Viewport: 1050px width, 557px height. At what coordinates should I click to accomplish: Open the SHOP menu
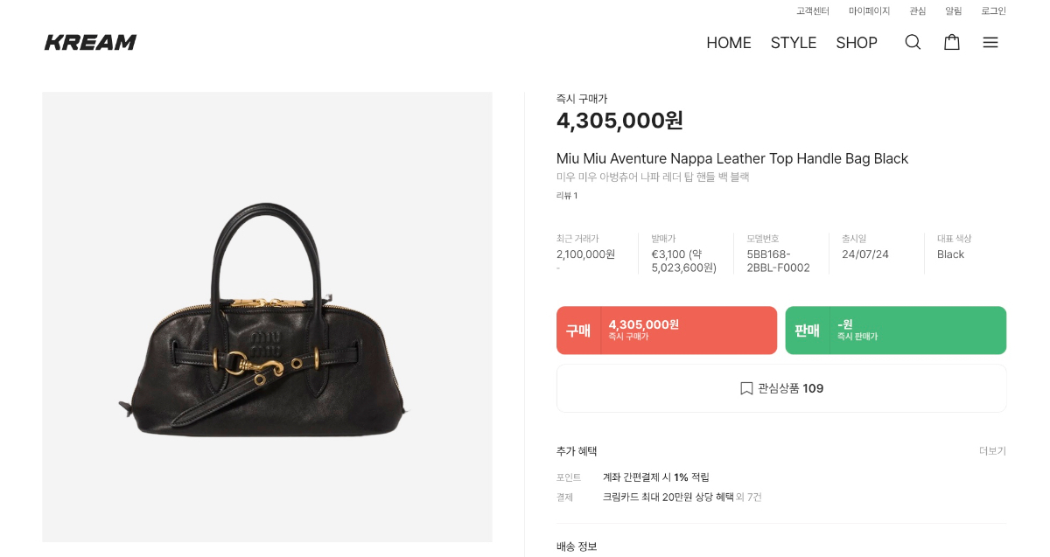tap(856, 43)
